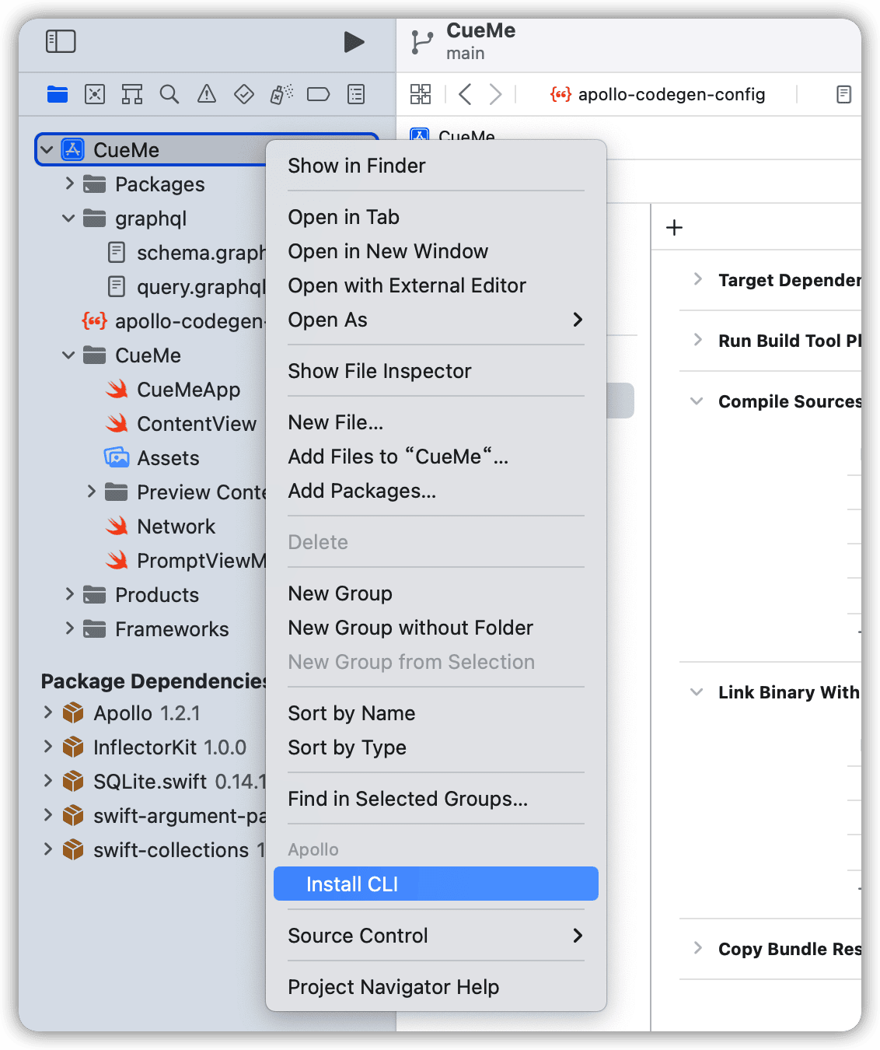Image resolution: width=880 pixels, height=1050 pixels.
Task: Open the Report navigator
Action: 356,95
